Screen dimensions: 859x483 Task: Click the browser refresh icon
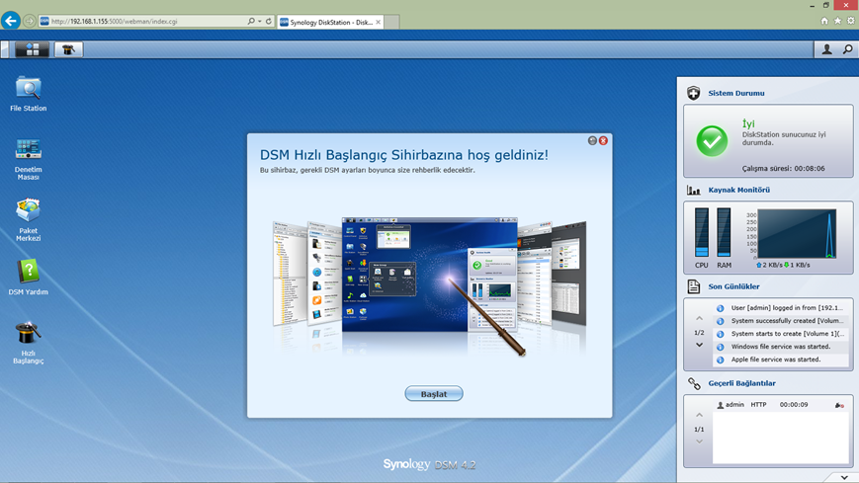(269, 22)
